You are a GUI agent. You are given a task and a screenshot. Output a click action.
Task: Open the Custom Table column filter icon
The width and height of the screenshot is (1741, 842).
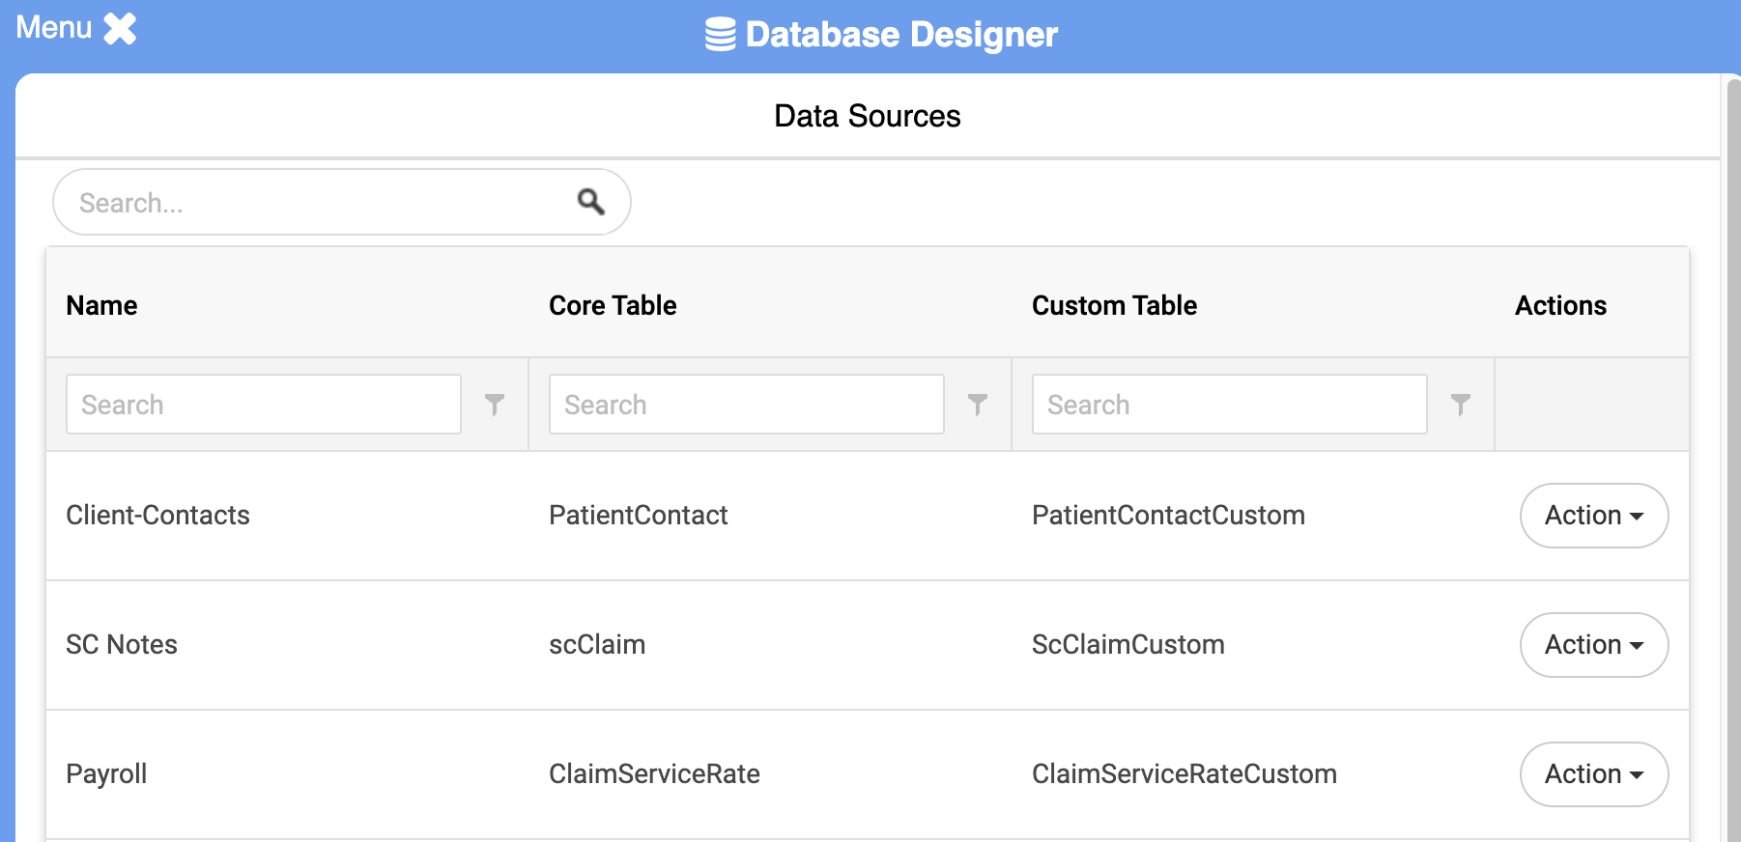[1461, 405]
